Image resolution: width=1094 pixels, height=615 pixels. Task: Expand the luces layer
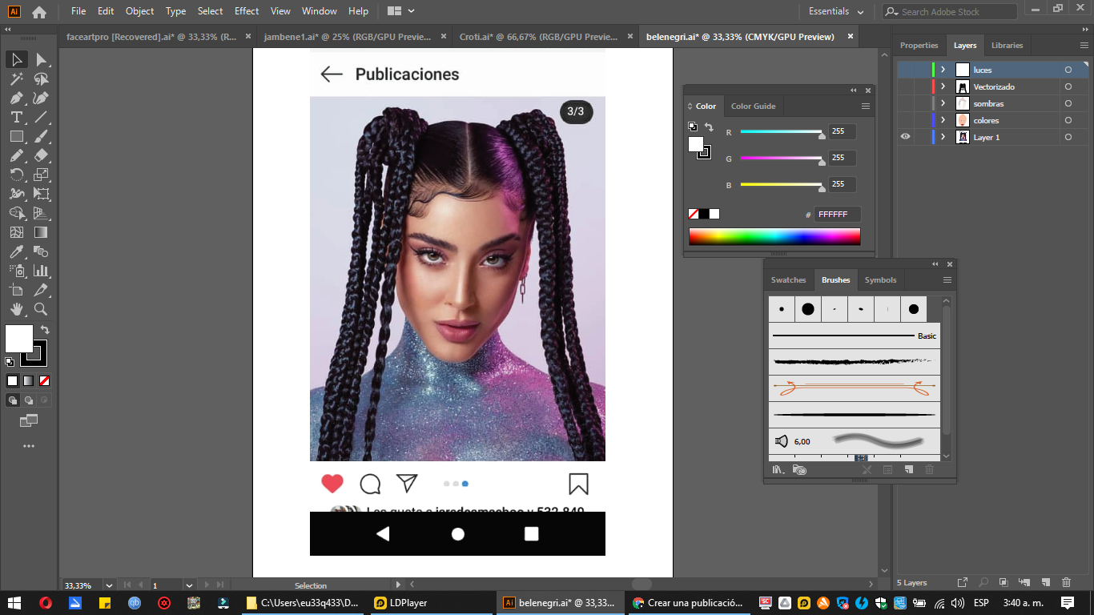[943, 70]
